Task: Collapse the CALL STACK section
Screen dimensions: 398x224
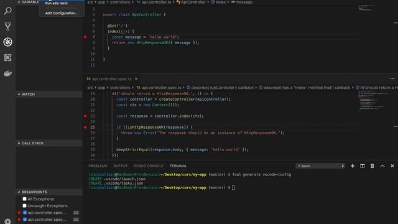Action: tap(49, 143)
